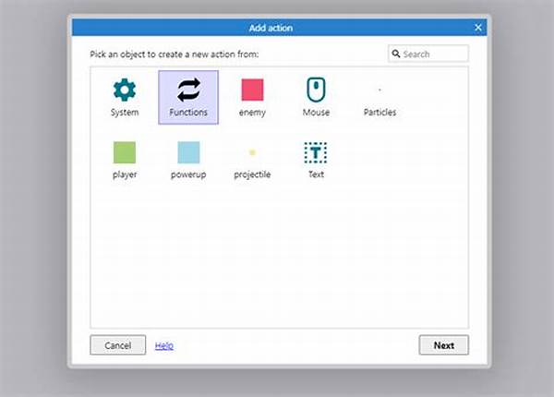The image size is (554, 397).
Task: Focus the Search input field
Action: pos(428,54)
